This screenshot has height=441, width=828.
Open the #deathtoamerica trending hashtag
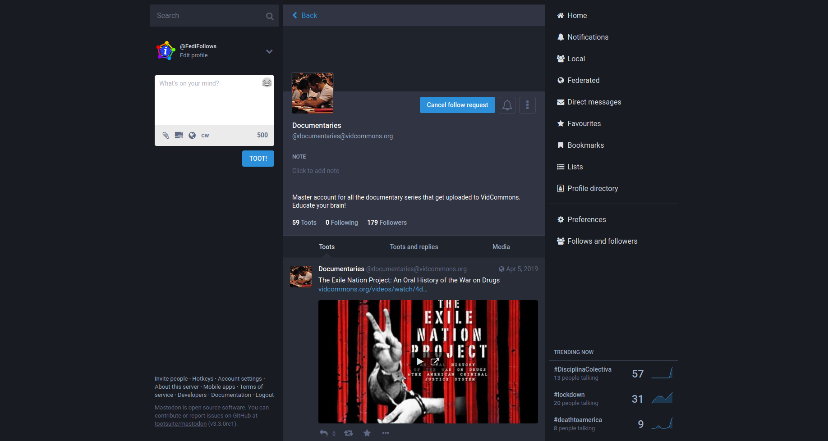pyautogui.click(x=578, y=420)
